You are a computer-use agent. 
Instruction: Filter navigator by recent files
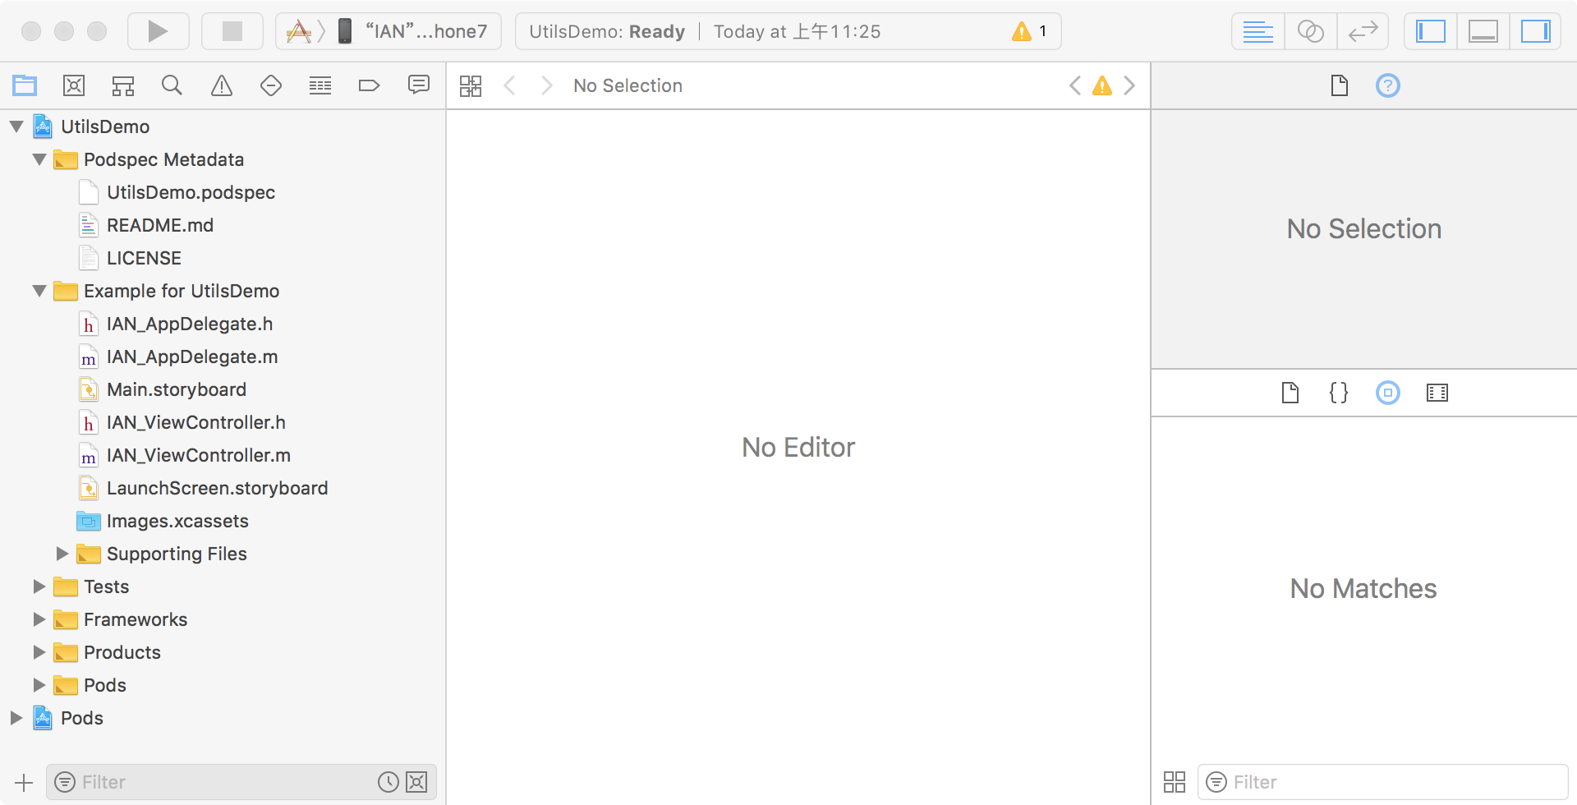pyautogui.click(x=389, y=782)
